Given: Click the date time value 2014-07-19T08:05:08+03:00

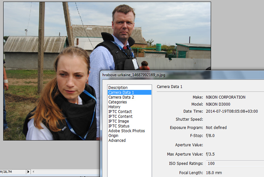Looking at the screenshot, I should [232, 111].
